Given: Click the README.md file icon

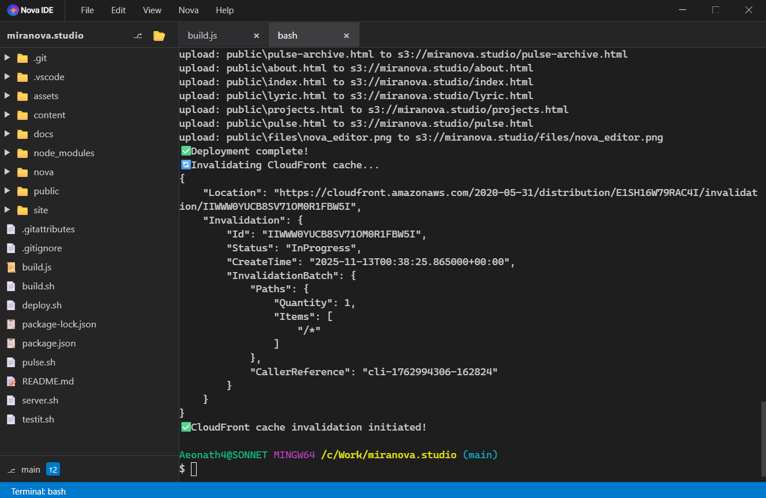Looking at the screenshot, I should click(11, 381).
